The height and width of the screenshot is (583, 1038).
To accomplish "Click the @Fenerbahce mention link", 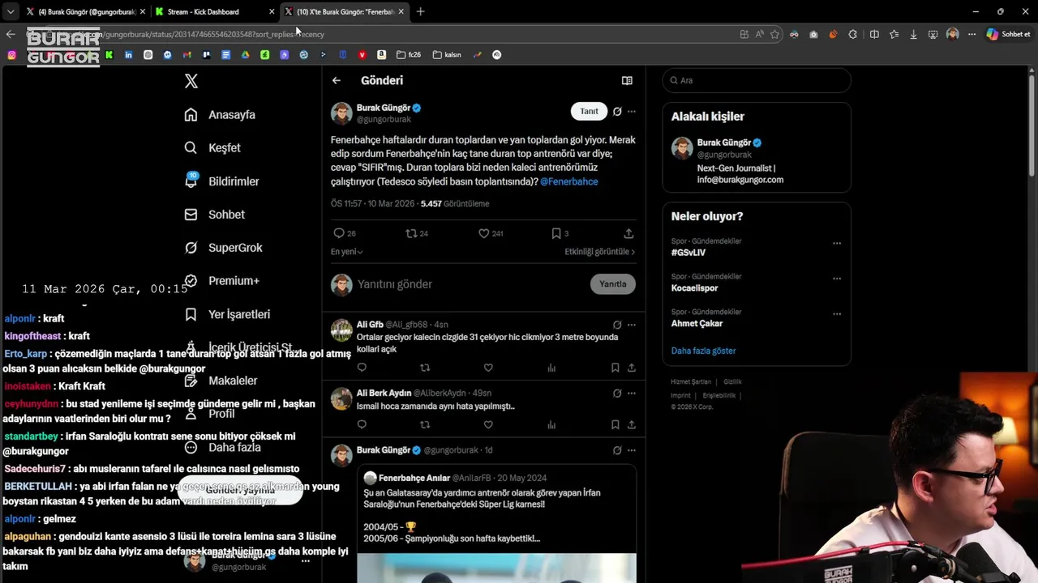I will pyautogui.click(x=569, y=181).
